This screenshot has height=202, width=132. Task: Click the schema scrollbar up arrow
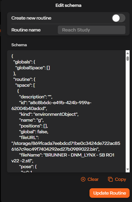[128, 53]
